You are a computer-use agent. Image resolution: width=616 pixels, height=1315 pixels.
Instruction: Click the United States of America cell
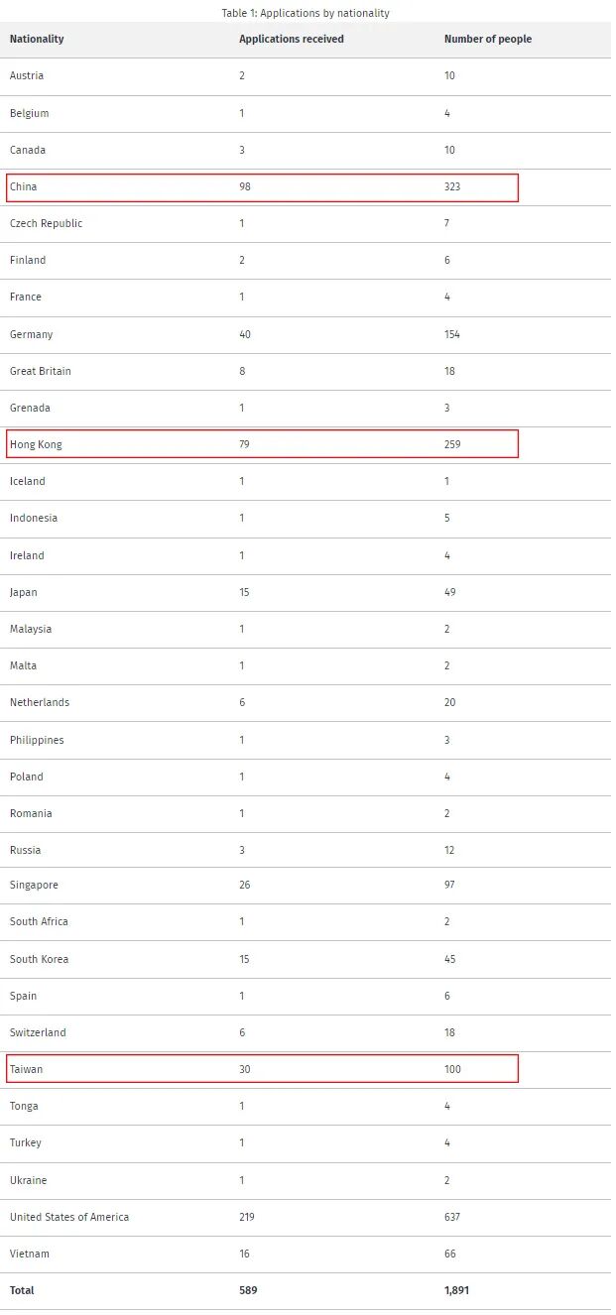coord(69,1217)
